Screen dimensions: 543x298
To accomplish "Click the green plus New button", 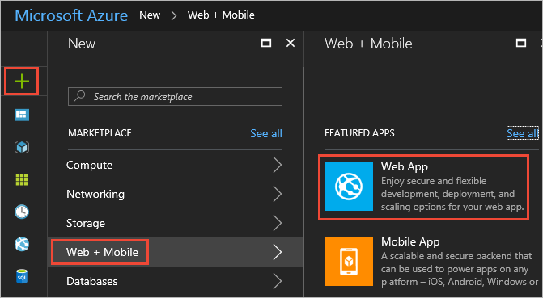I will (22, 82).
